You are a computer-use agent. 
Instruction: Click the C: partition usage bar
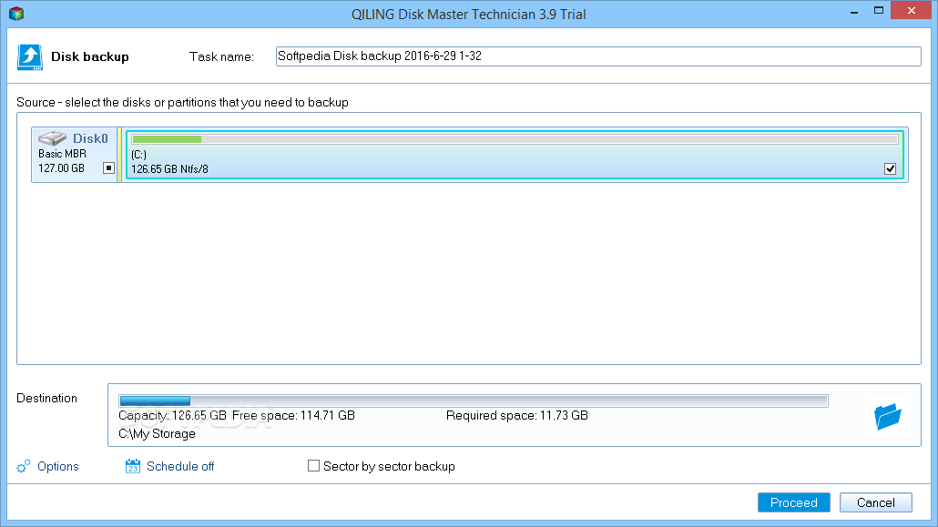click(x=515, y=139)
